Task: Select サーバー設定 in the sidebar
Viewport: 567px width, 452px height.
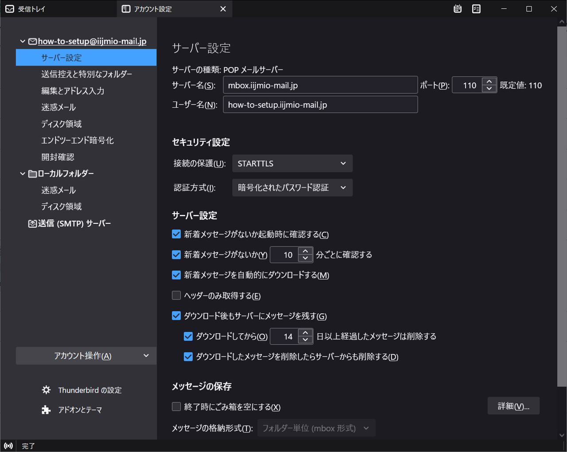Action: (x=86, y=58)
